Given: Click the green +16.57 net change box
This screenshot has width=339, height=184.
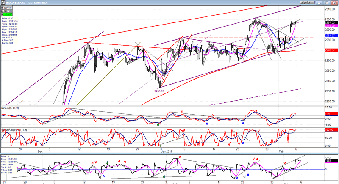Looking at the screenshot, I should [8, 14].
